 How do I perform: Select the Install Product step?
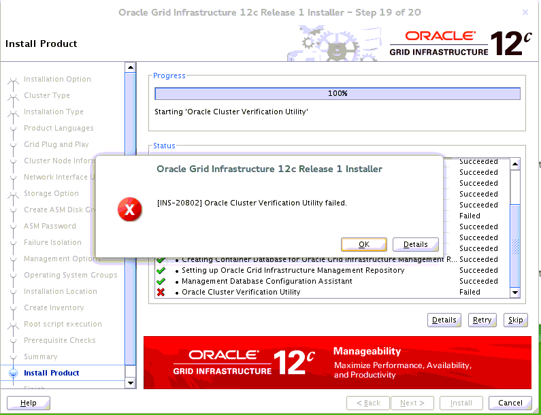pyautogui.click(x=52, y=373)
